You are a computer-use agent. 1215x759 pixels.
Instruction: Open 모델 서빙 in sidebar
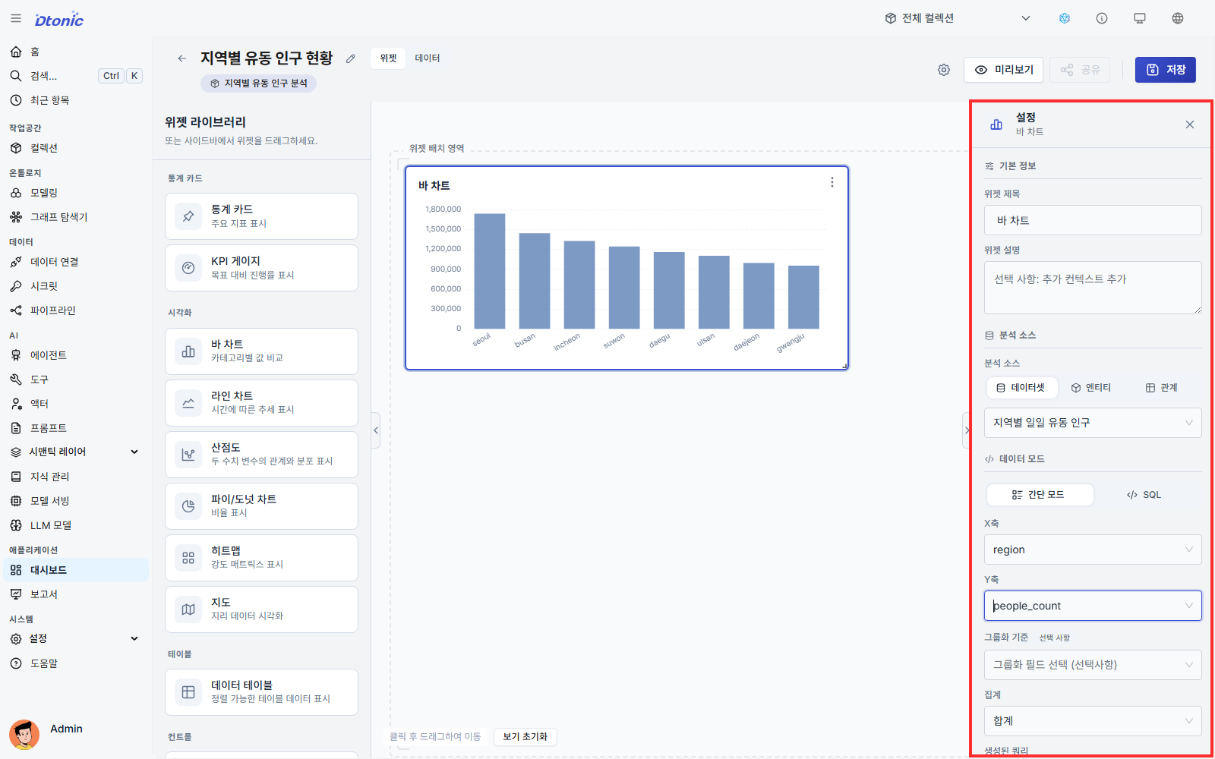tap(76, 501)
